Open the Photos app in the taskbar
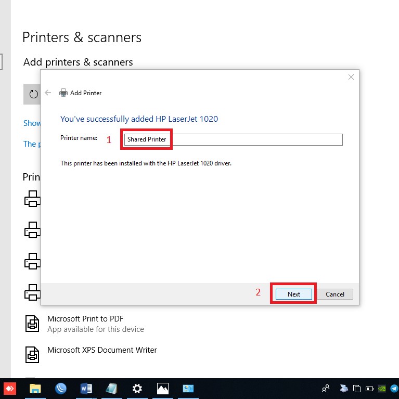This screenshot has height=399, width=399. [163, 388]
